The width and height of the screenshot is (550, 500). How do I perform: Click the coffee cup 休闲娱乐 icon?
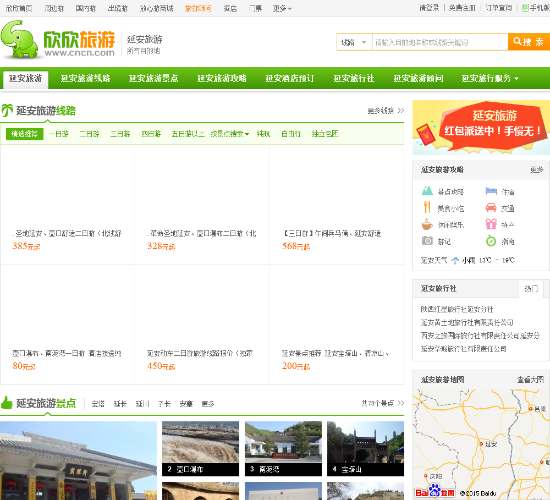coord(427,224)
